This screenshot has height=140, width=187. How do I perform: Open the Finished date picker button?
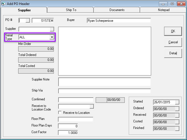(x=177, y=128)
